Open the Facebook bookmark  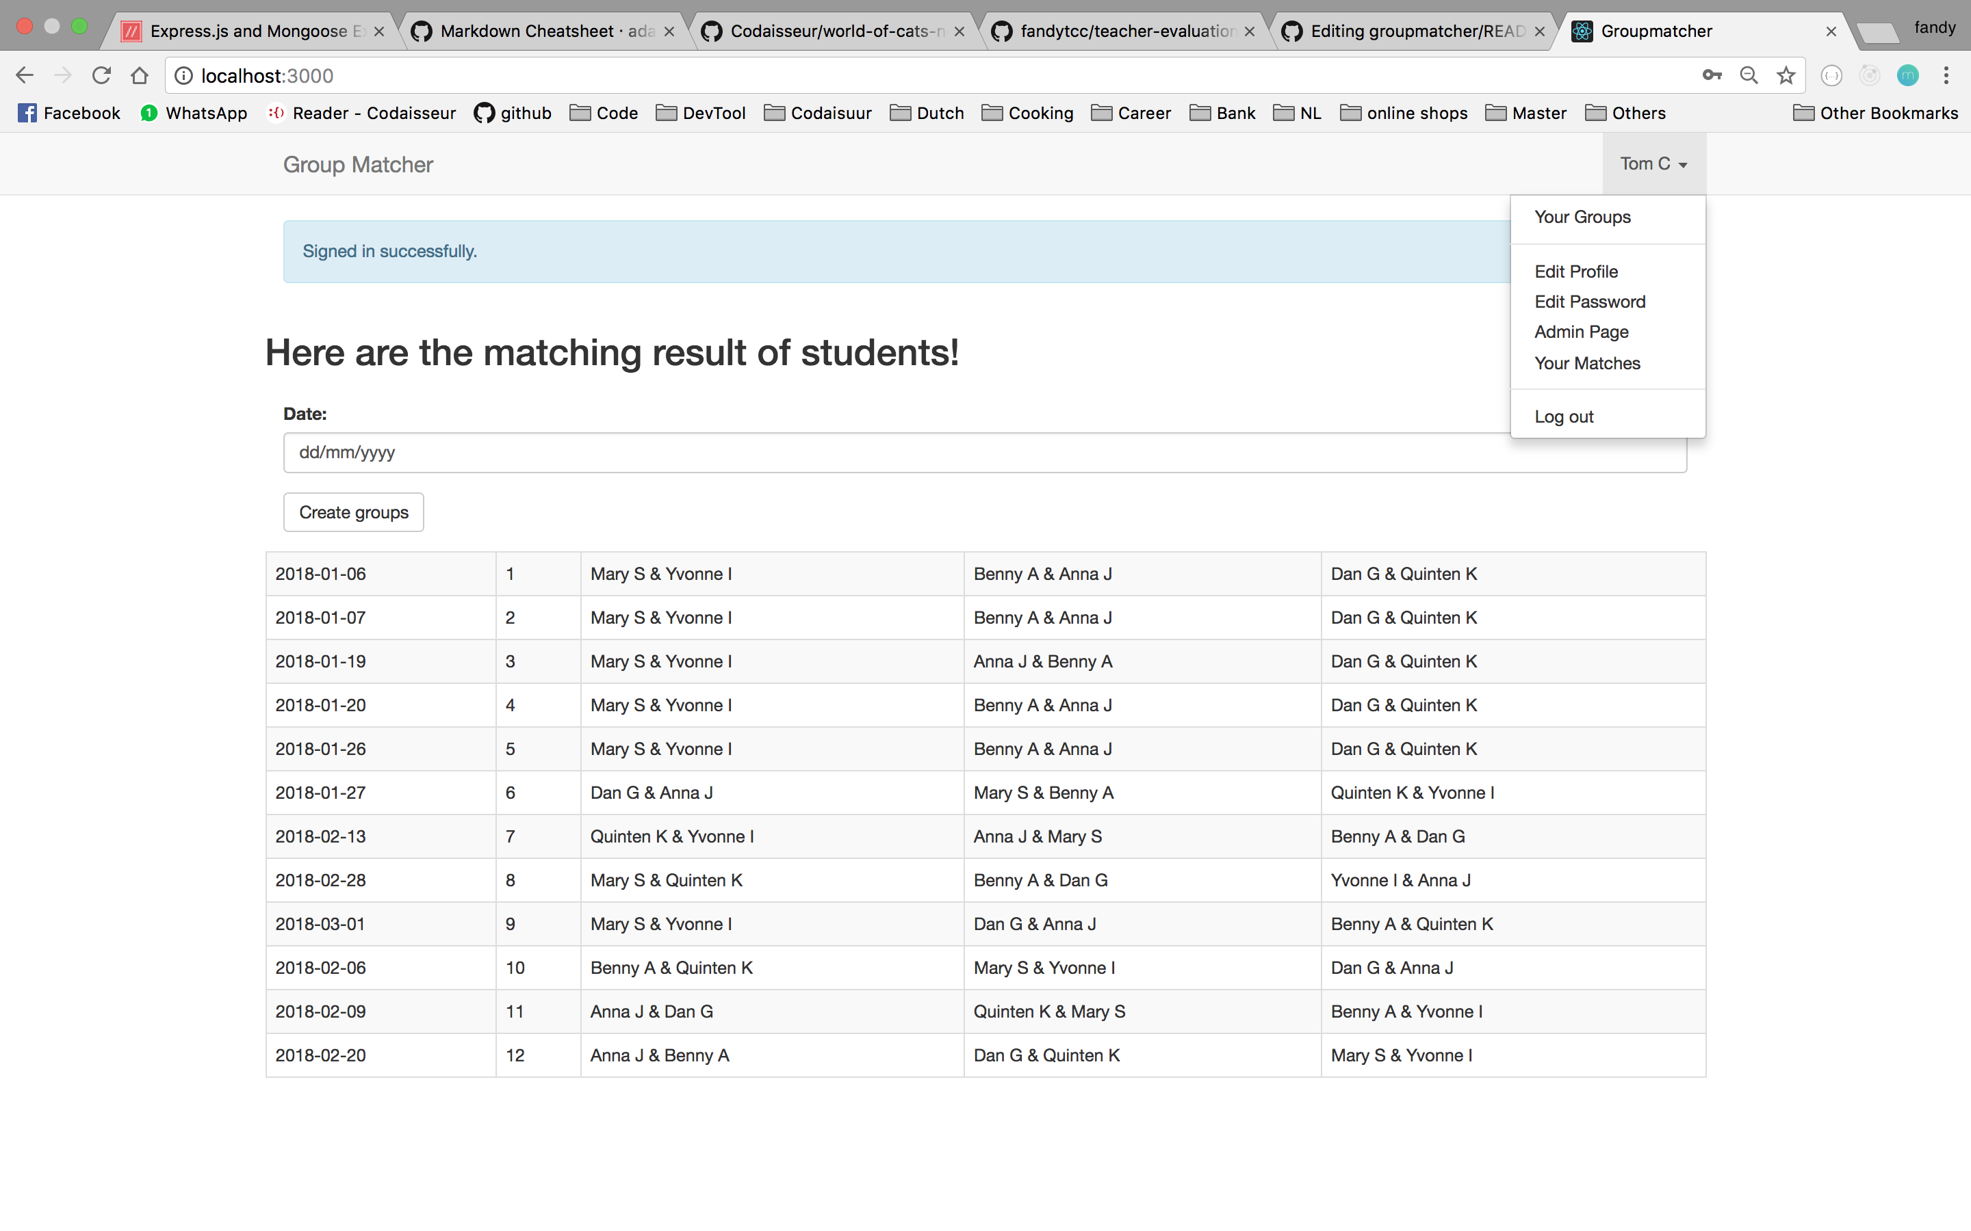69,113
